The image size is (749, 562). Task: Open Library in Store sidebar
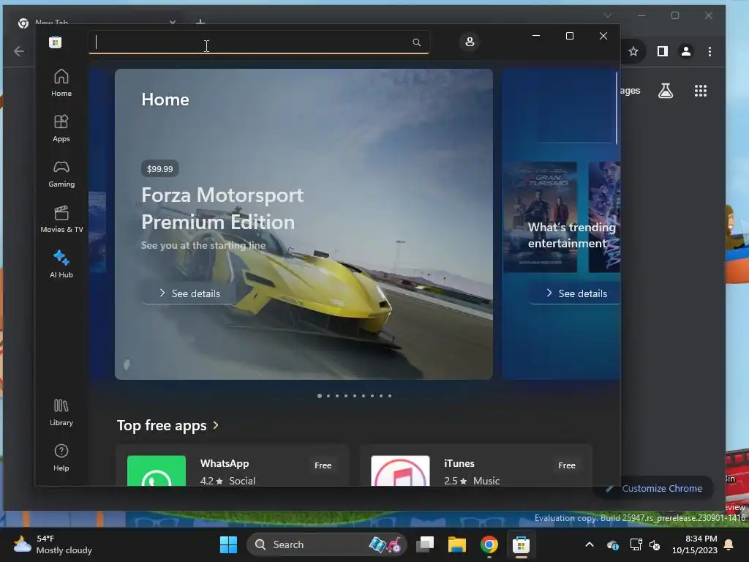point(61,412)
